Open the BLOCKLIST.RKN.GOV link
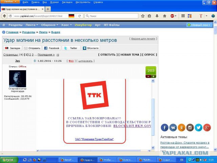The image size is (217, 163). tap(132, 126)
